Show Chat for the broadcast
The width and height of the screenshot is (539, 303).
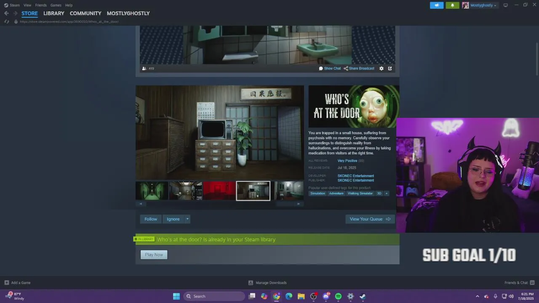330,68
